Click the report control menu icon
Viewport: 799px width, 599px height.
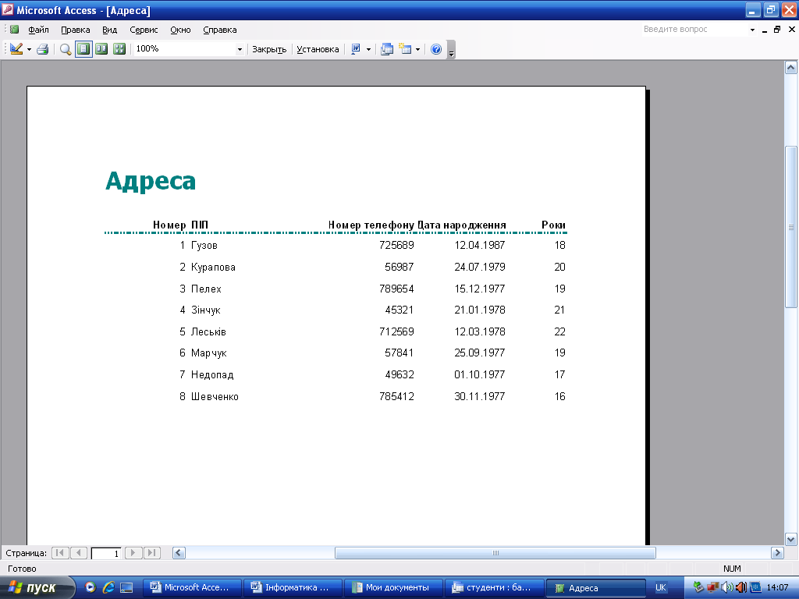click(x=14, y=30)
